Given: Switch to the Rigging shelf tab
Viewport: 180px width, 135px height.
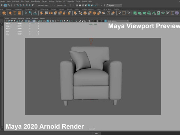Looking at the screenshot, I should [9, 9].
